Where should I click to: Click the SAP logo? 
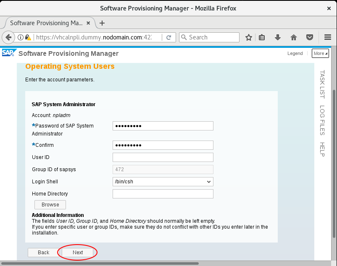tap(9, 53)
